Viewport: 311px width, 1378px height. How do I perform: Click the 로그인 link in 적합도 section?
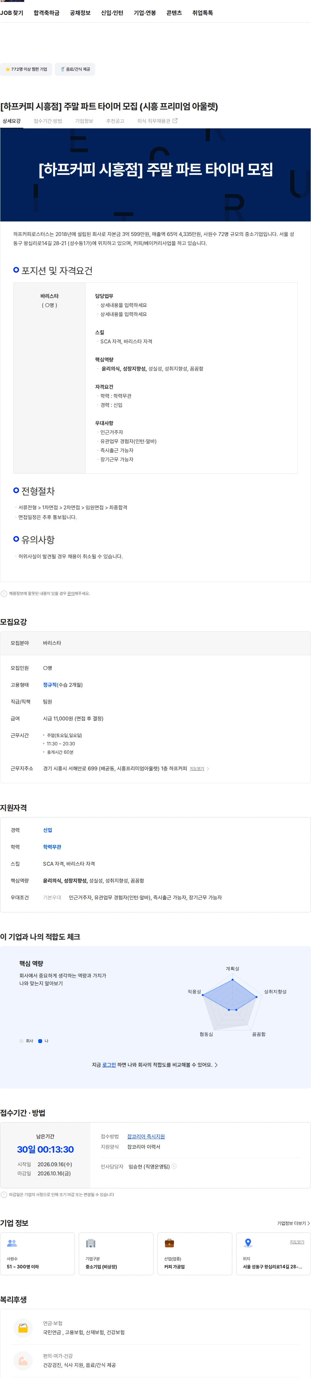(109, 1064)
